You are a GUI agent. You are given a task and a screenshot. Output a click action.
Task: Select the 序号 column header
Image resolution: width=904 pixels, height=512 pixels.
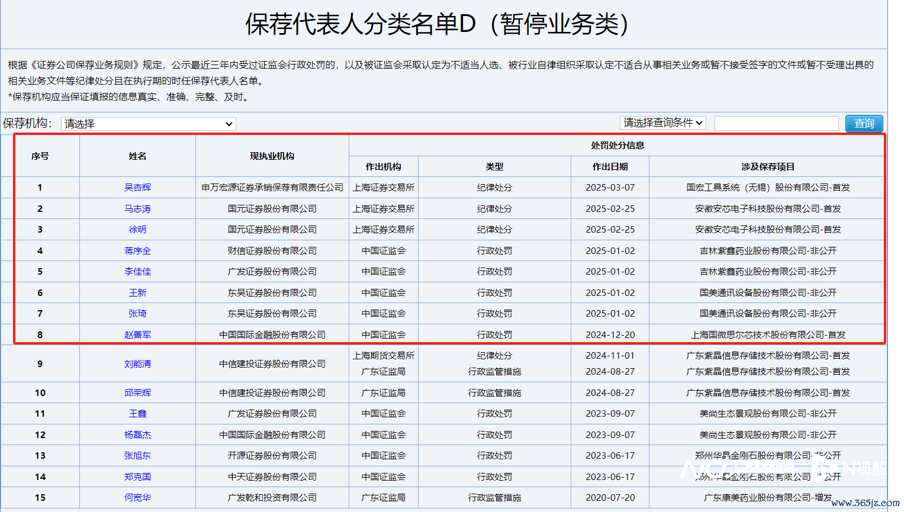coord(40,156)
